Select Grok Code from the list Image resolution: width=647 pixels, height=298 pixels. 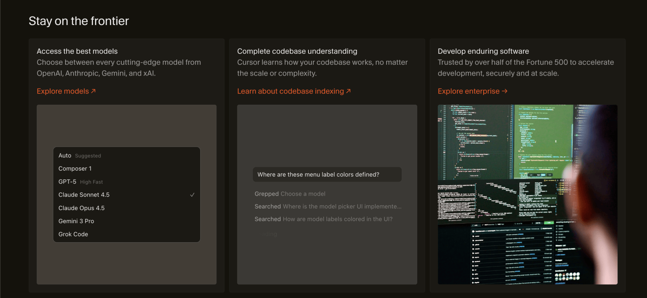click(x=127, y=235)
